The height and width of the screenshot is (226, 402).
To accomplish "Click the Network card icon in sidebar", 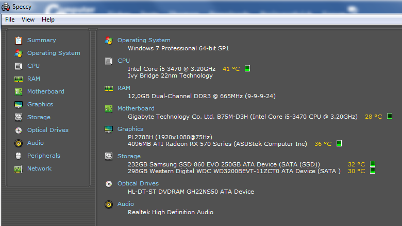I will 19,169.
